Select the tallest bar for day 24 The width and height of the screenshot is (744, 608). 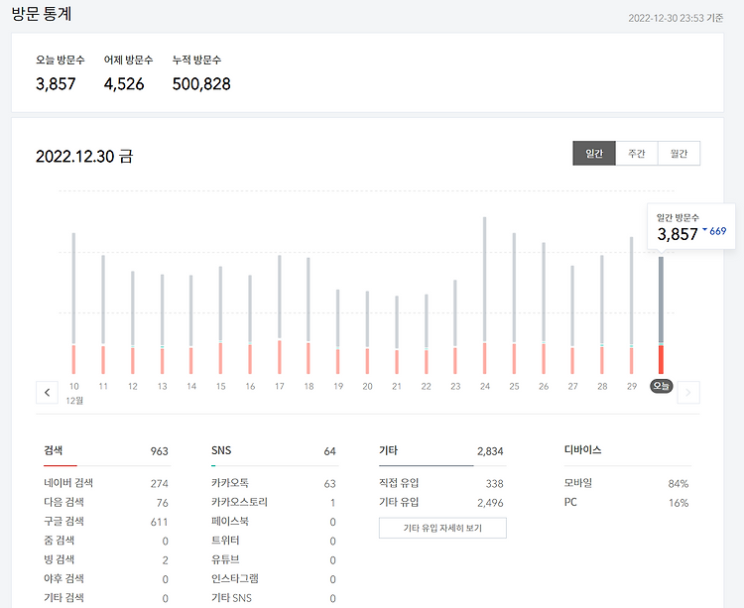(x=484, y=296)
